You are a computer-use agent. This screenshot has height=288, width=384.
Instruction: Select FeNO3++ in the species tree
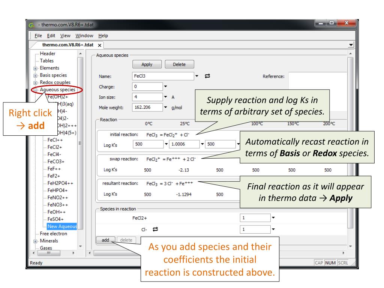click(x=57, y=205)
